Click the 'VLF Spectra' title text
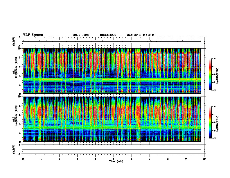 click(33, 35)
